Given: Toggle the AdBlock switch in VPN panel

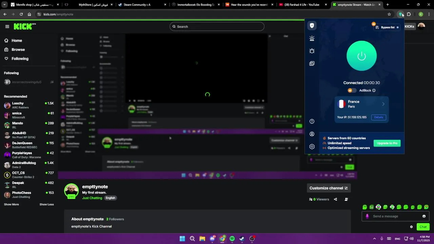Looking at the screenshot, I should click(x=352, y=90).
